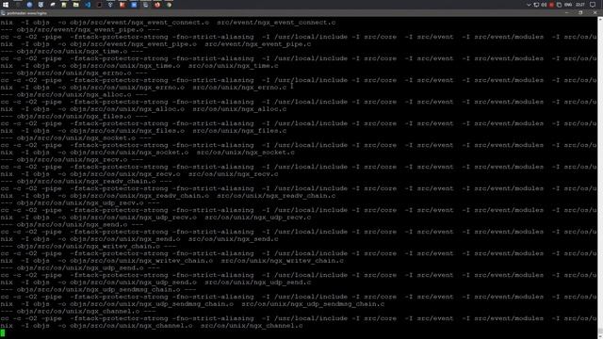Screen dimensions: 603x339
Task: Click the '--- objs/src/os/unix/ngx_send.o ---' line
Action: tap(72, 224)
